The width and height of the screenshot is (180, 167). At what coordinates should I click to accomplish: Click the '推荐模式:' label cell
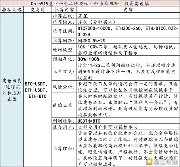click(x=64, y=22)
